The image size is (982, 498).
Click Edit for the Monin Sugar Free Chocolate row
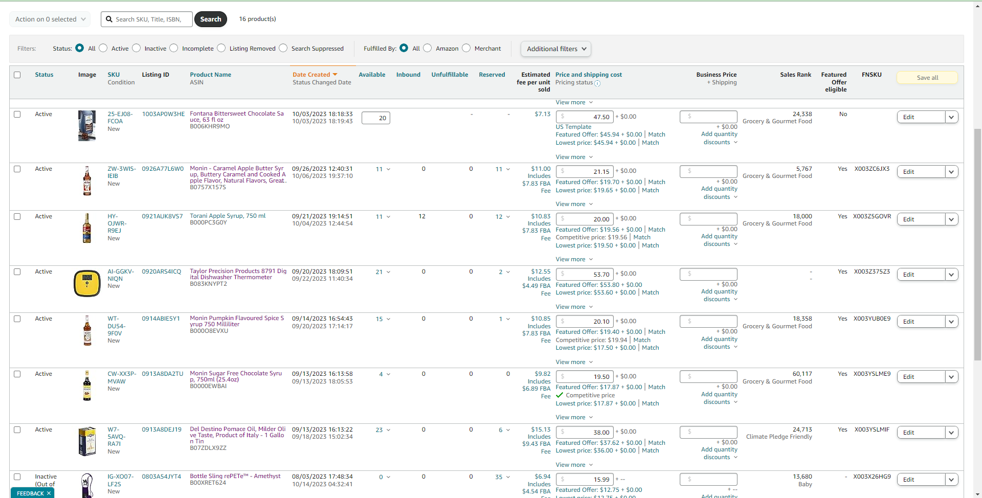click(921, 377)
